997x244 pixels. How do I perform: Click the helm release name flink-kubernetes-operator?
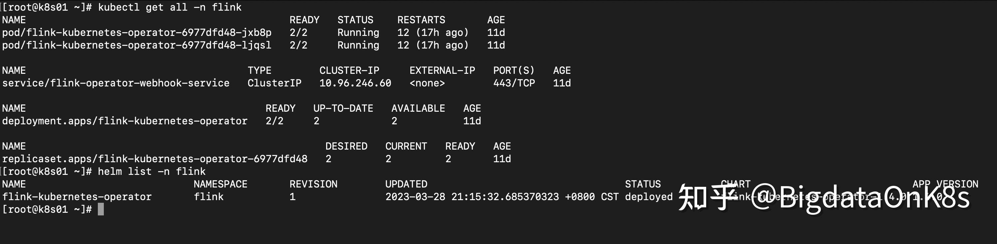click(77, 197)
